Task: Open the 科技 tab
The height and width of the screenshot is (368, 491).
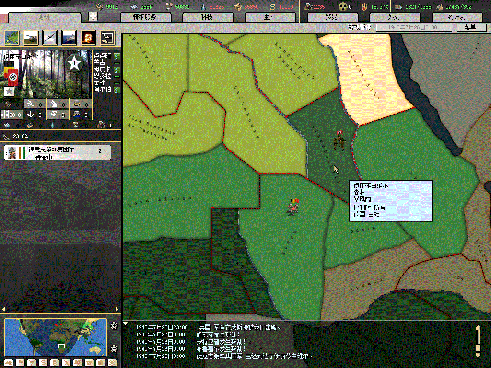Action: [x=207, y=17]
